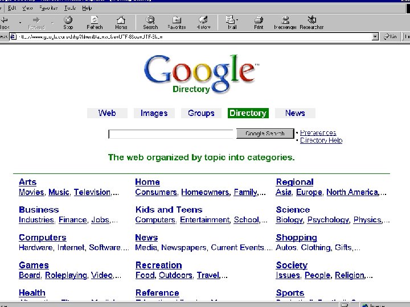
Task: Switch to the Web tab
Action: coord(107,113)
